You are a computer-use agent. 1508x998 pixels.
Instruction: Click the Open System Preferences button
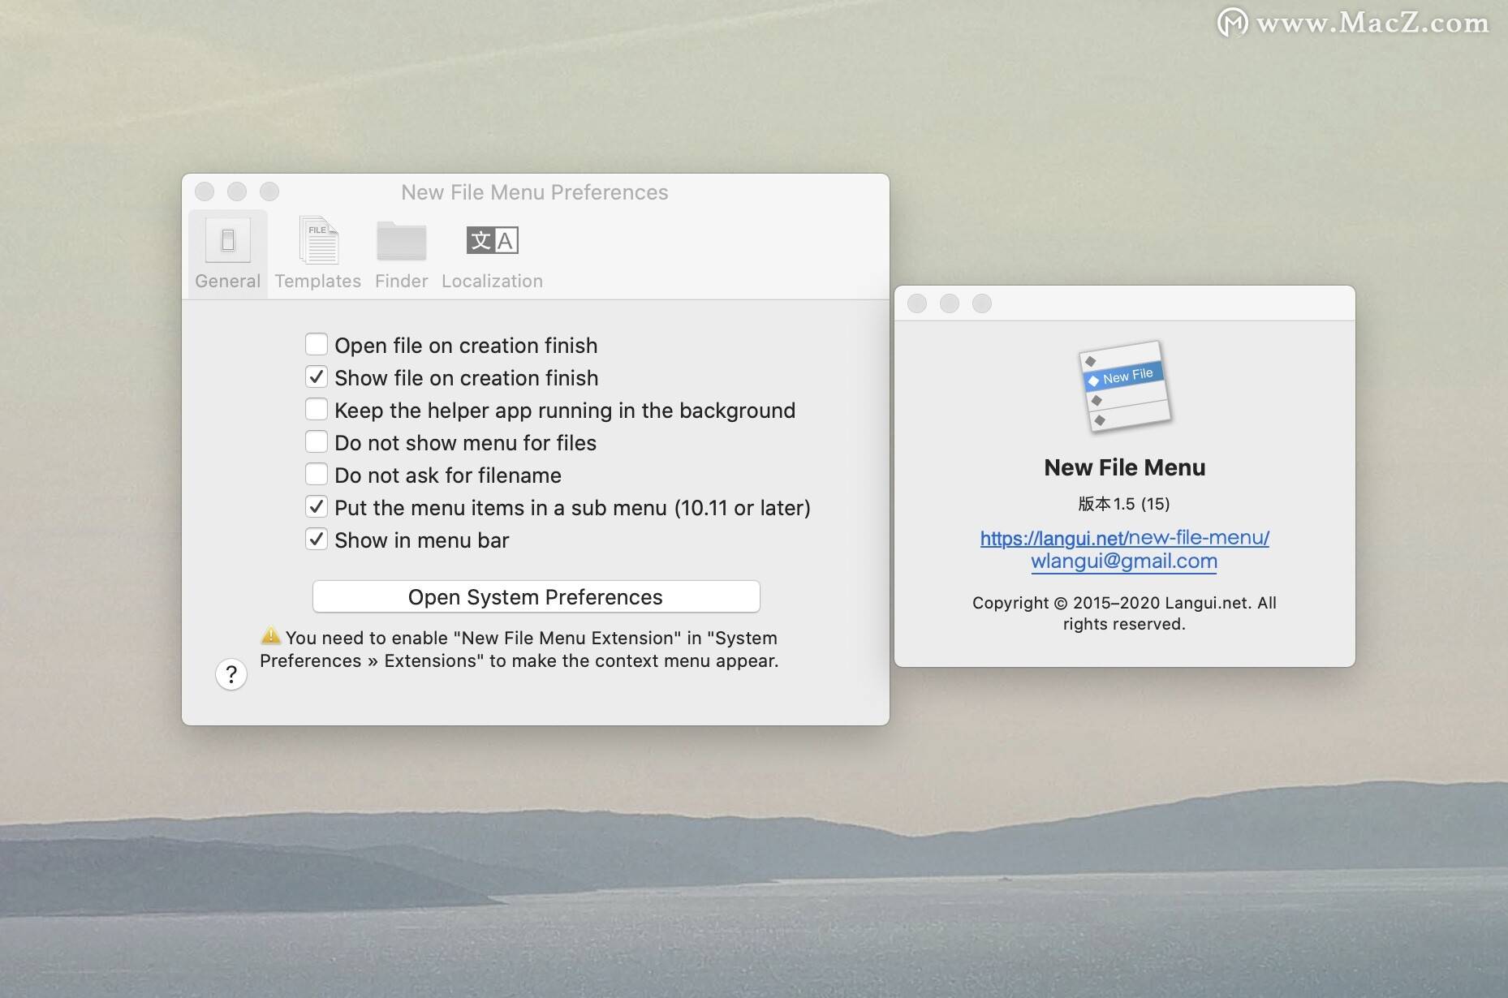536,596
